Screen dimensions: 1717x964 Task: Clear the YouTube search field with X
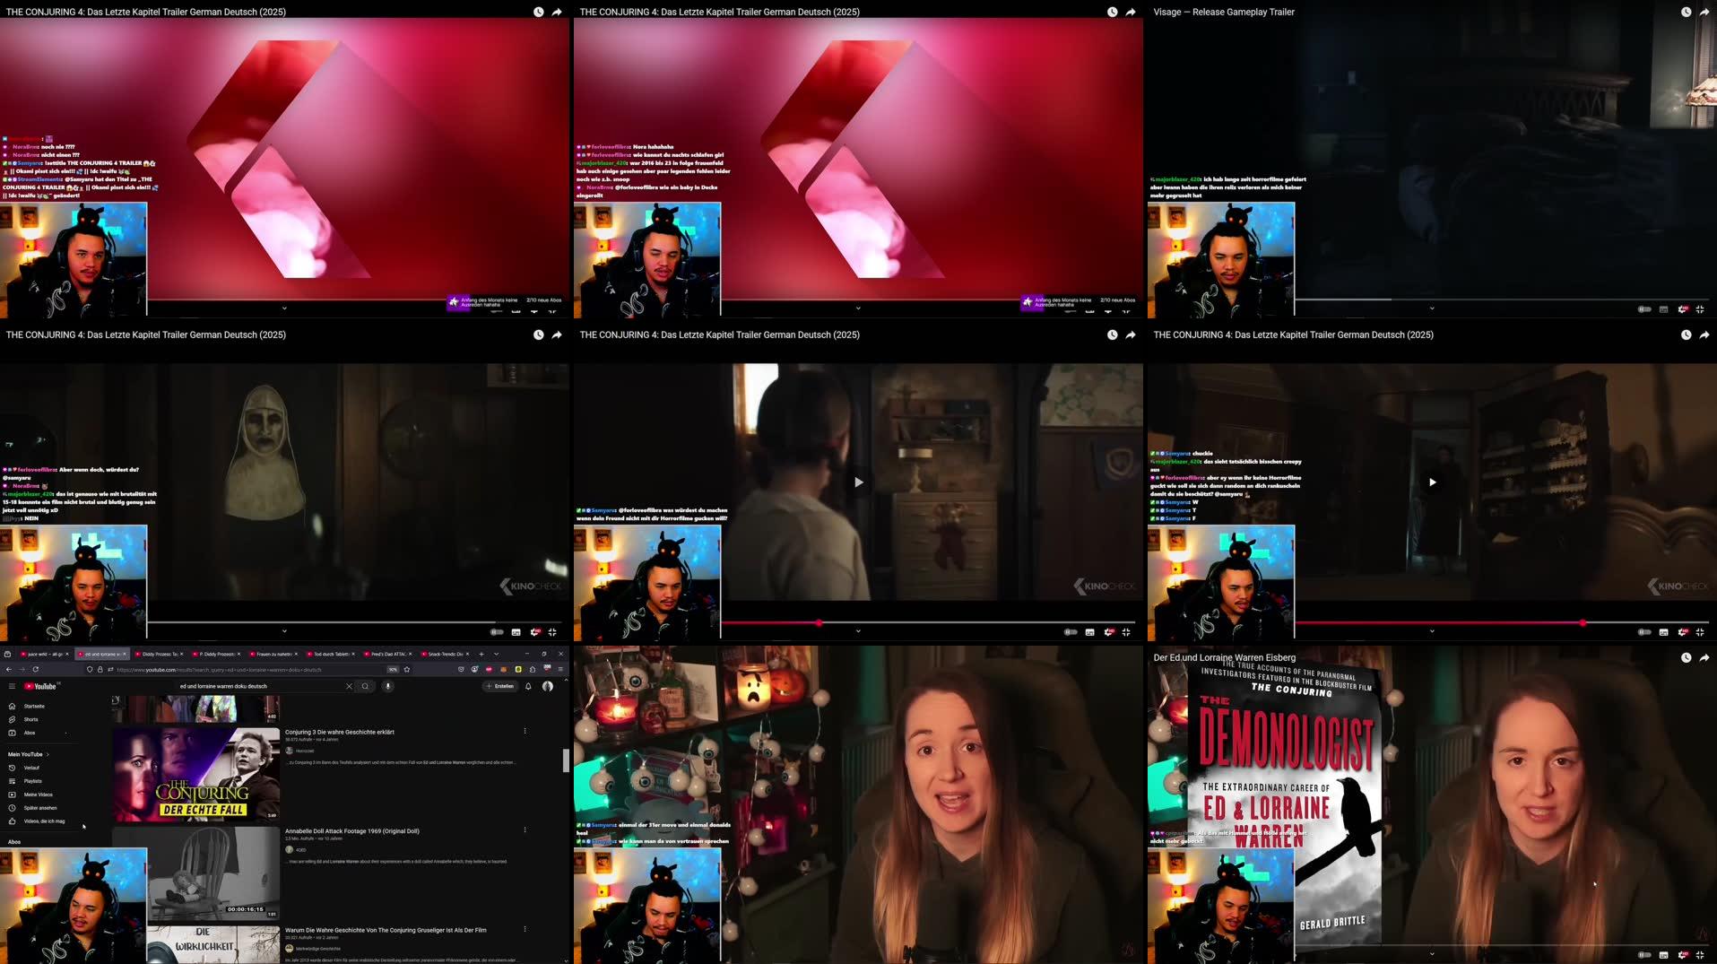349,686
